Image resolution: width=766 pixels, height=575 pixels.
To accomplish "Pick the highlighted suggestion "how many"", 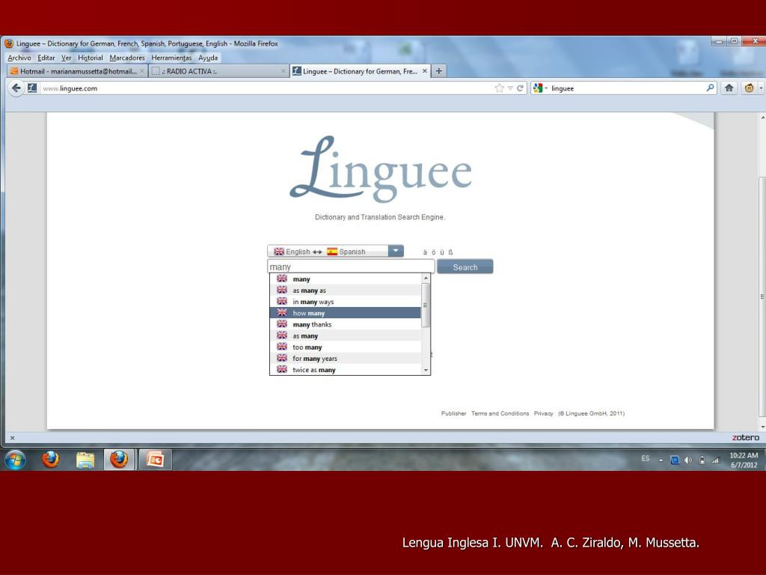I will coord(346,313).
